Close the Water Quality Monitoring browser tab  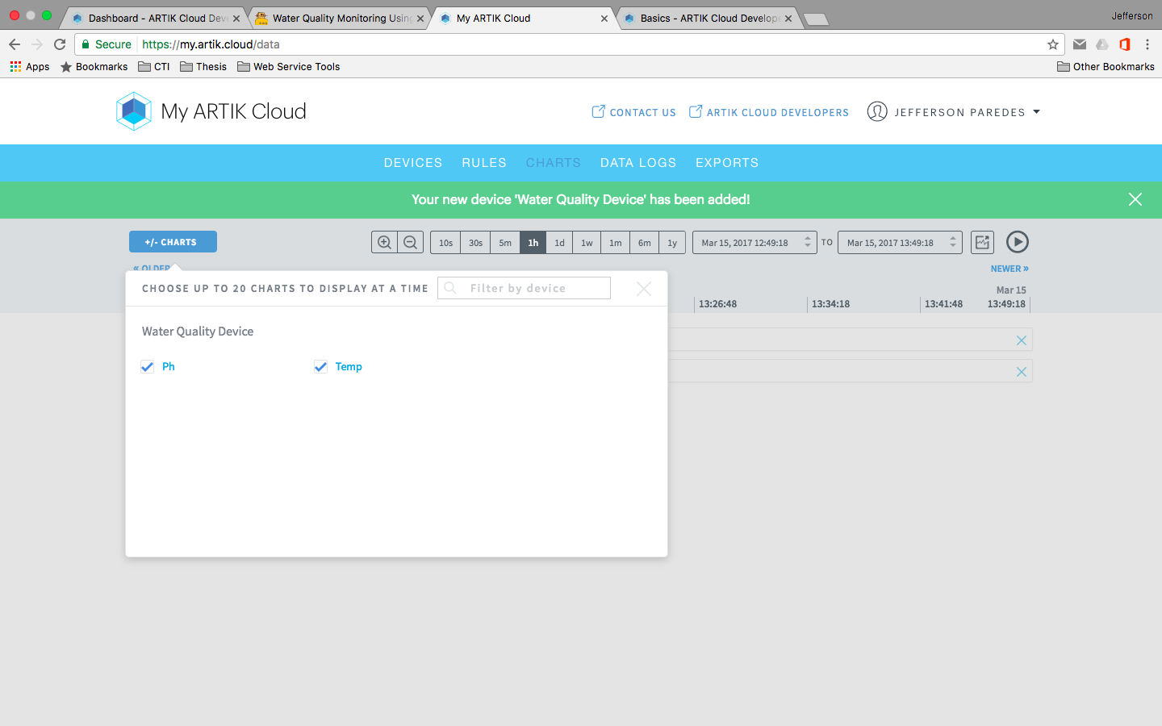coord(420,19)
